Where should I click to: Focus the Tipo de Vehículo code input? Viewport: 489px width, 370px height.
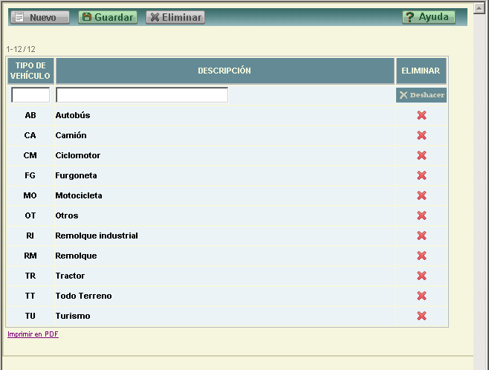click(30, 95)
